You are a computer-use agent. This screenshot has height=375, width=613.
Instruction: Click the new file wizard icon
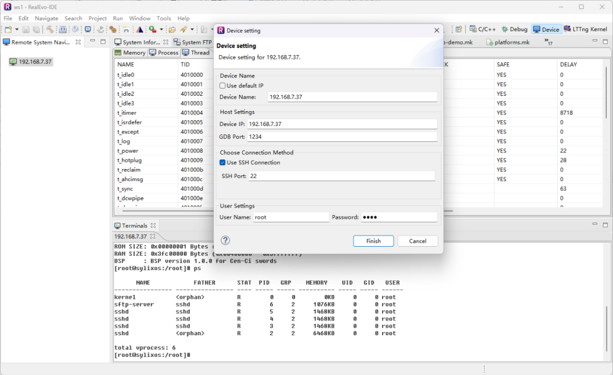tap(9, 30)
